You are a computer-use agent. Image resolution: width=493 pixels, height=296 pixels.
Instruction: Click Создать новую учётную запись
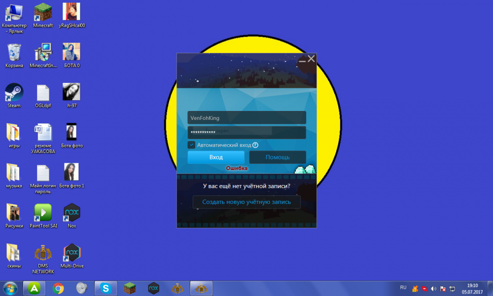pos(246,202)
